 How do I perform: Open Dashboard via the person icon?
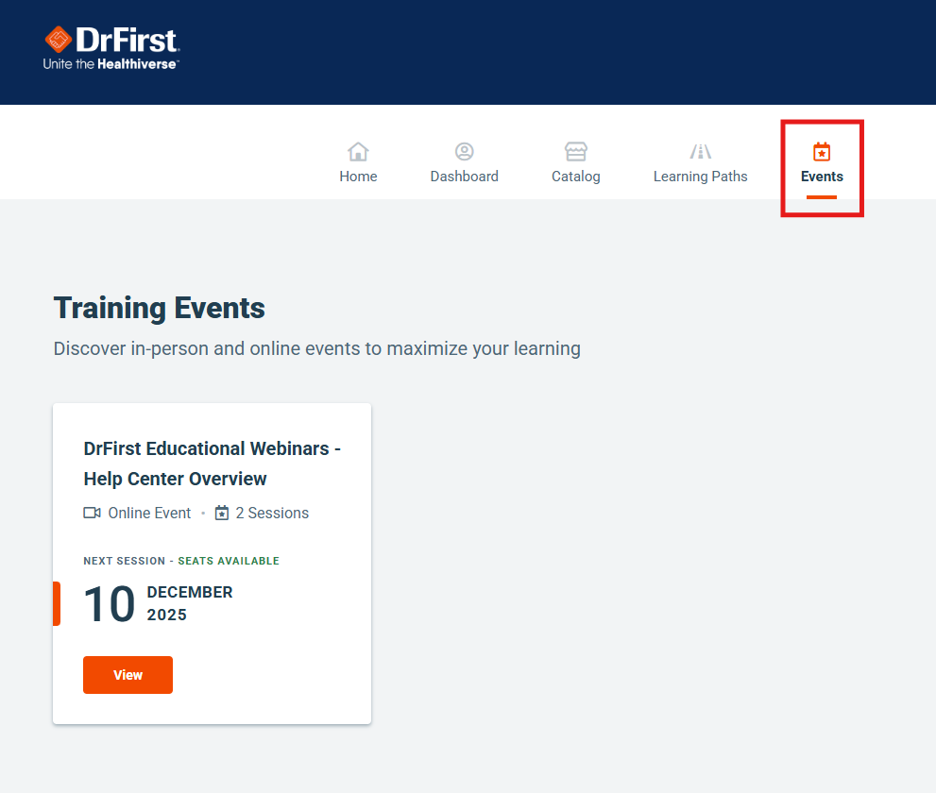coord(464,152)
